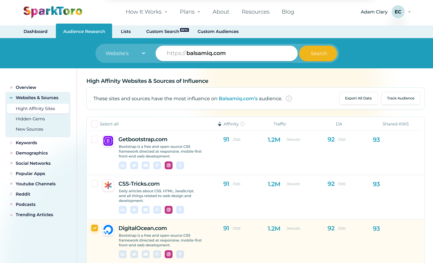Go to the Lists tab
The width and height of the screenshot is (433, 263).
[126, 31]
